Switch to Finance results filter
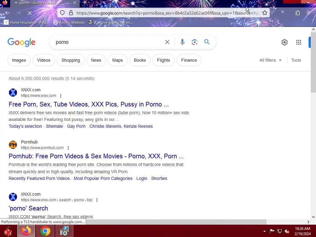This screenshot has height=237, width=316. [x=189, y=60]
